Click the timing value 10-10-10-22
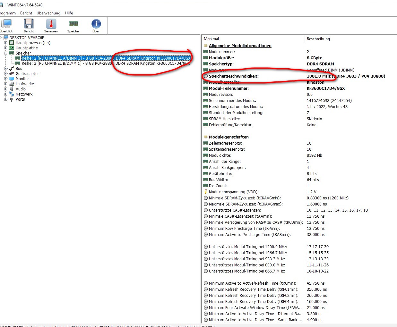Image resolution: width=397 pixels, height=327 pixels. (317, 271)
